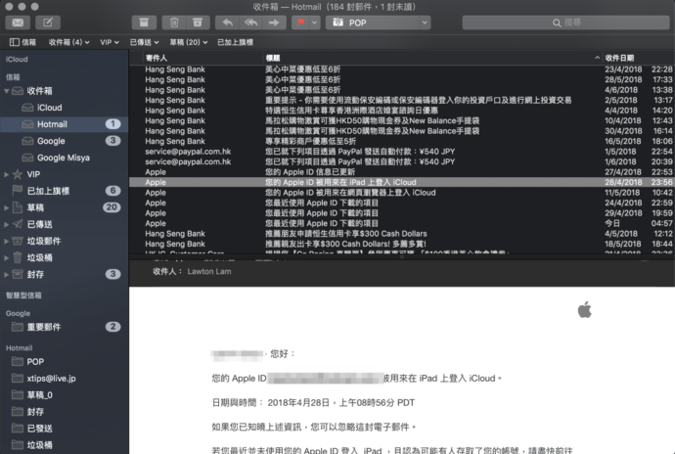Flag the message with red flag
Viewport: 675px width, 454px height.
pos(301,23)
